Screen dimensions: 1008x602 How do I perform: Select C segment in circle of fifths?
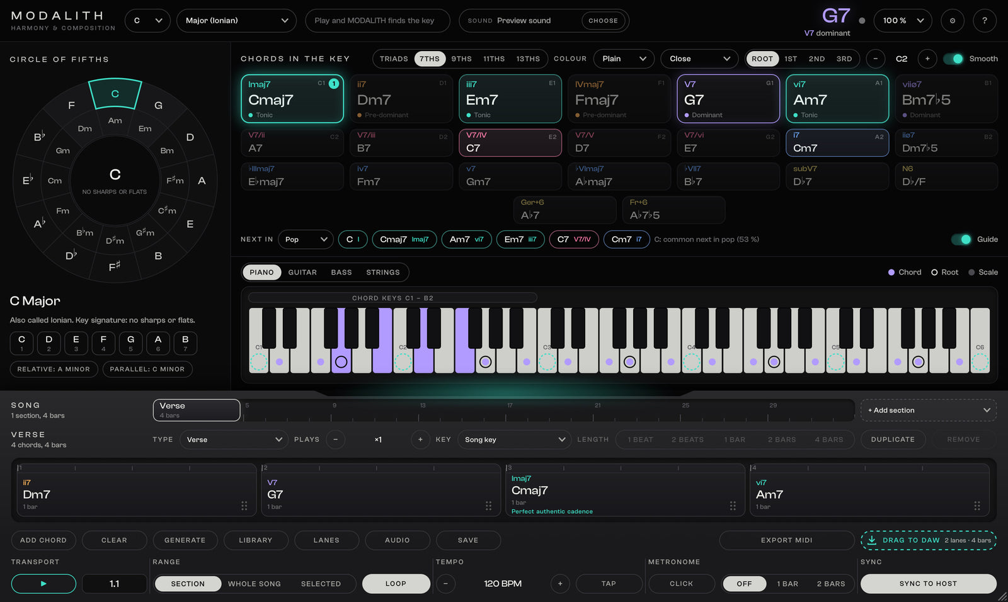pyautogui.click(x=115, y=93)
